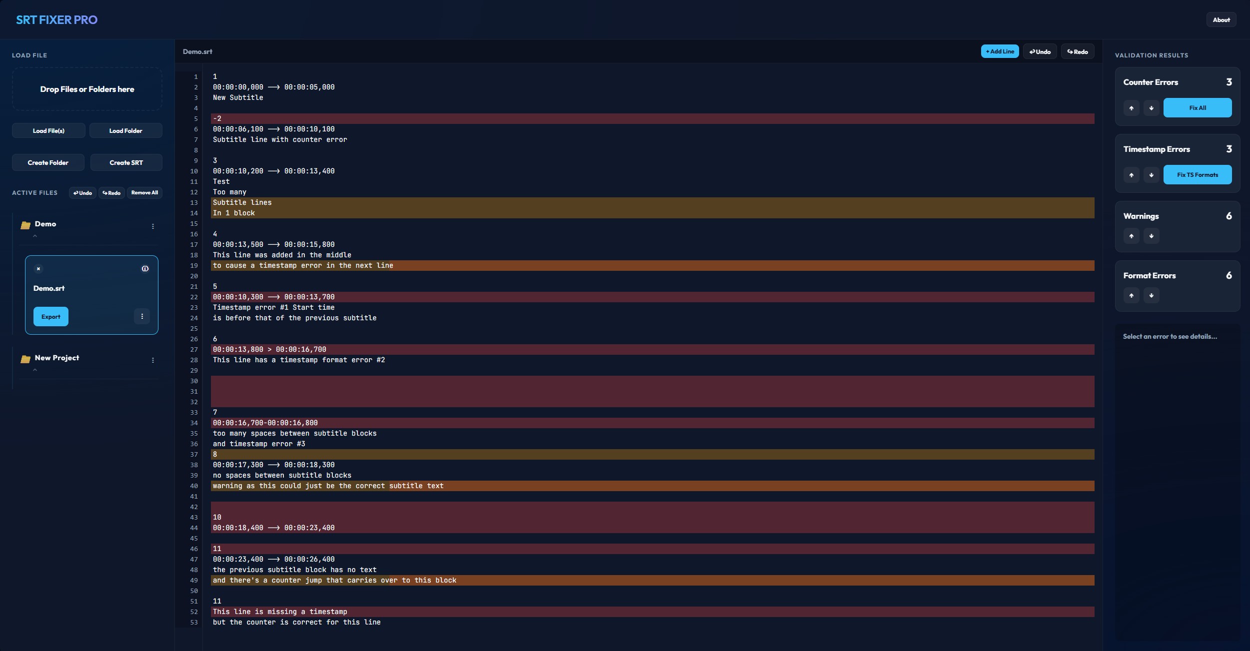Undo last editor change
This screenshot has height=651, width=1250.
tap(1040, 51)
